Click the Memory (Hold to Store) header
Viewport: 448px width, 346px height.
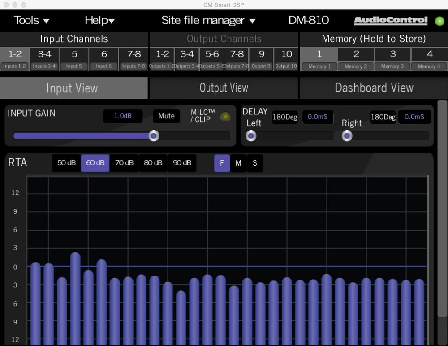[374, 39]
